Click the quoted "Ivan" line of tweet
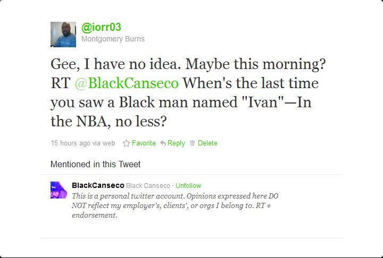 click(x=181, y=102)
